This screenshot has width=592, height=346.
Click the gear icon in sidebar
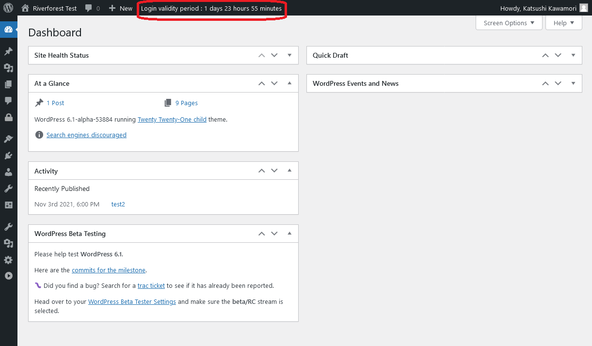(x=8, y=260)
